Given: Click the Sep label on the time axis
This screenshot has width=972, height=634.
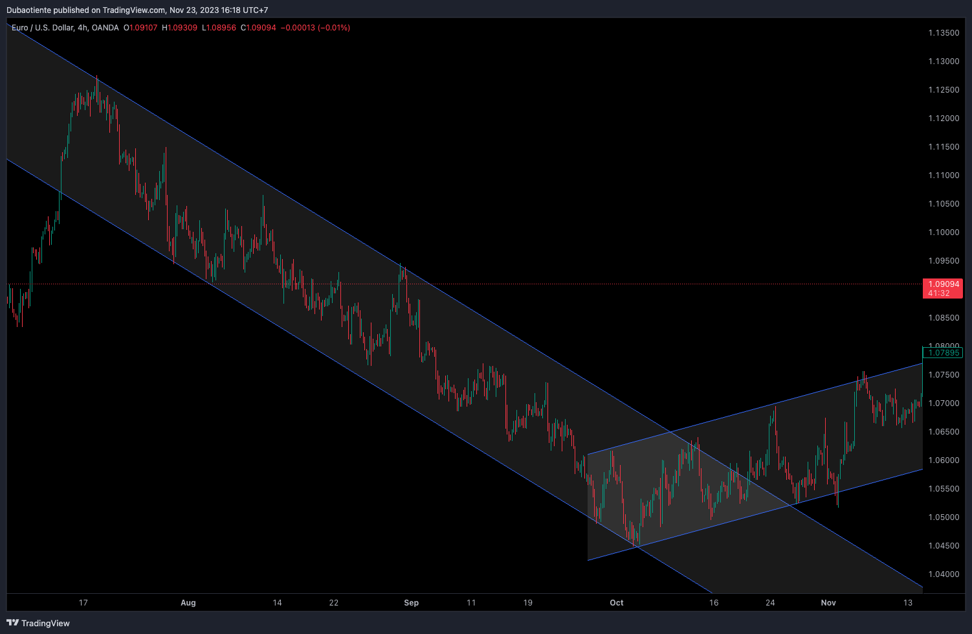Looking at the screenshot, I should pyautogui.click(x=411, y=603).
